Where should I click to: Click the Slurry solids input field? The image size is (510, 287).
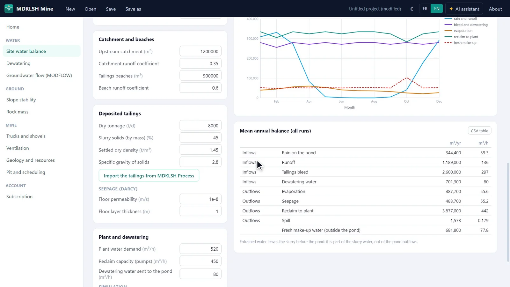(x=200, y=138)
